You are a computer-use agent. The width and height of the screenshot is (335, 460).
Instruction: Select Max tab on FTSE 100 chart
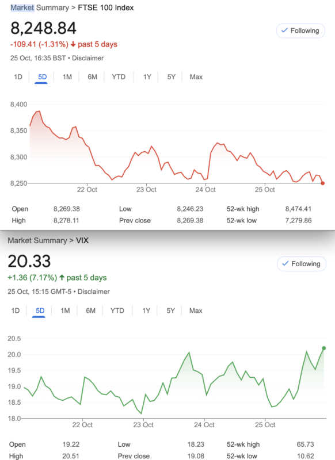pos(196,77)
